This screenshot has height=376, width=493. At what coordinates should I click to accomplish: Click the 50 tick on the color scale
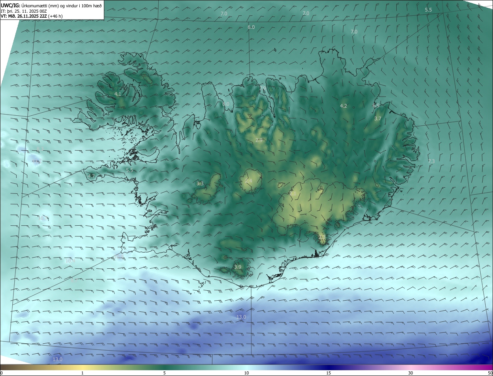490,373
